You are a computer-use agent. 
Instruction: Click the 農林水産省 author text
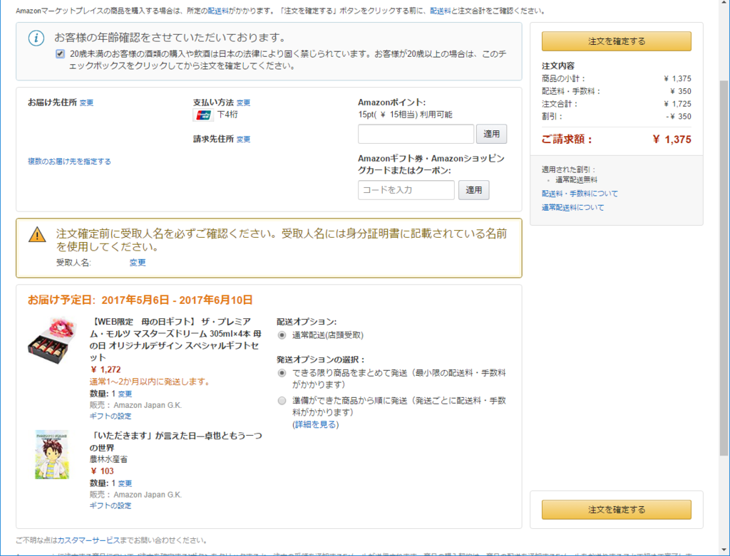[108, 459]
